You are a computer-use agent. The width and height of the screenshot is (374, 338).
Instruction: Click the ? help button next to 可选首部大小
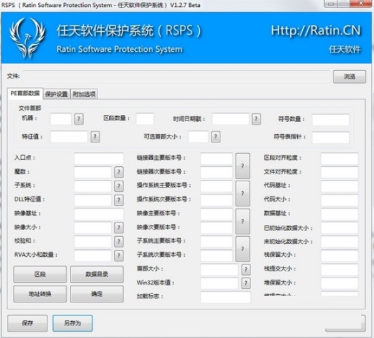coord(215,137)
